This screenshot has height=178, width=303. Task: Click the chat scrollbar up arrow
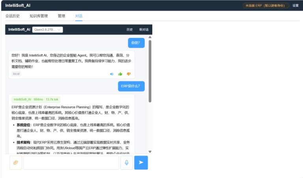[x=150, y=37]
